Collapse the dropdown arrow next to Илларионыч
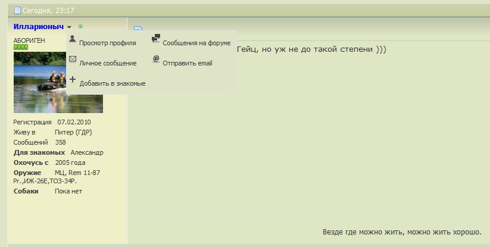The image size is (490, 247). (70, 27)
